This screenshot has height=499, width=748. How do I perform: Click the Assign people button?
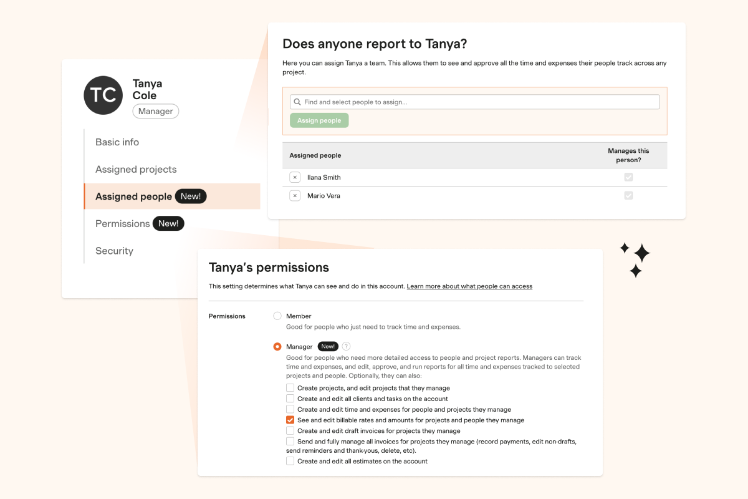point(319,120)
